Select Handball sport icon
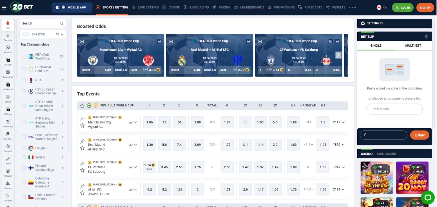The width and height of the screenshot is (437, 207). 8,198
